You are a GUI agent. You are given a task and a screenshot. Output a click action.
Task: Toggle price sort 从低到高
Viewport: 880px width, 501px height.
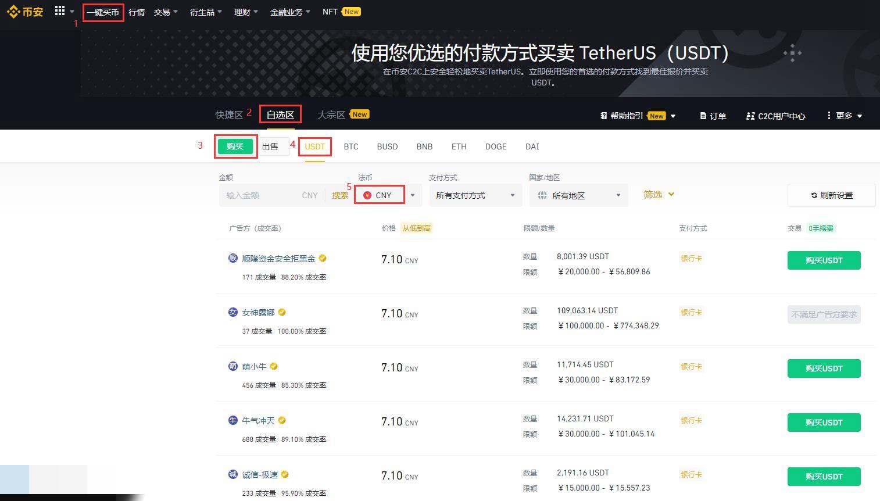coord(417,228)
